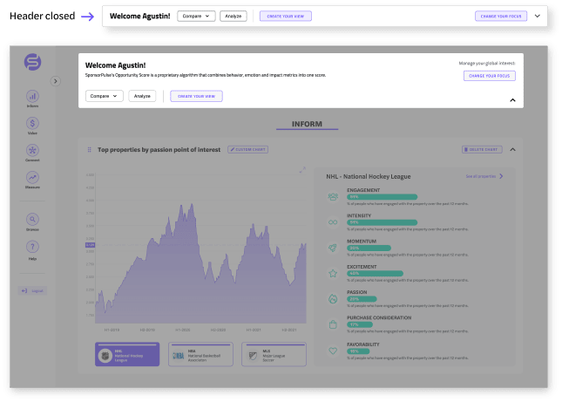Collapse the chart section with the chevron beside Delete Chart
Image resolution: width=562 pixels, height=402 pixels.
[513, 149]
